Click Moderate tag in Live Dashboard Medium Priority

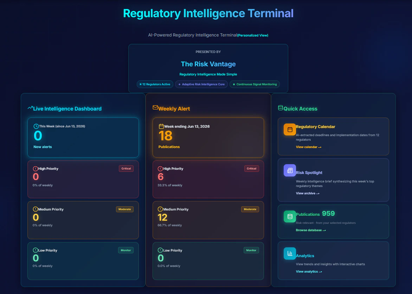[124, 209]
